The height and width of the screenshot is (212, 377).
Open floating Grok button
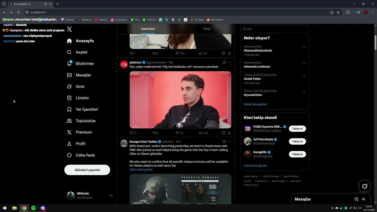click(365, 186)
